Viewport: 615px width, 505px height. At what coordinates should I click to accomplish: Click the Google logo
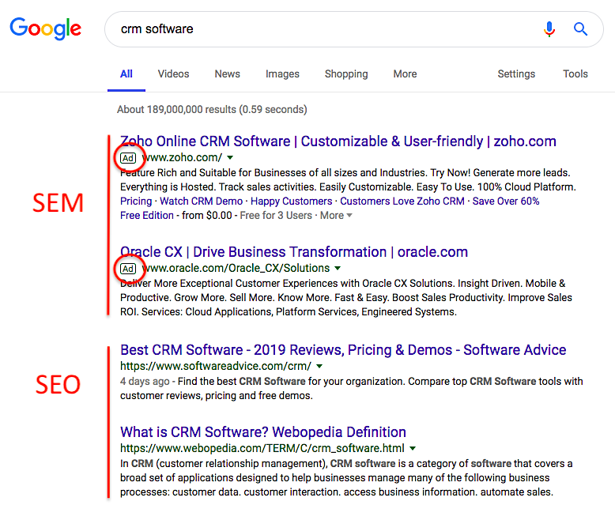coord(46,29)
